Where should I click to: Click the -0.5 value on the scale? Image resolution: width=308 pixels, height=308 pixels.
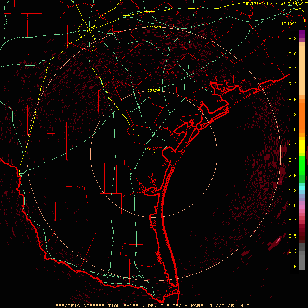(291, 236)
